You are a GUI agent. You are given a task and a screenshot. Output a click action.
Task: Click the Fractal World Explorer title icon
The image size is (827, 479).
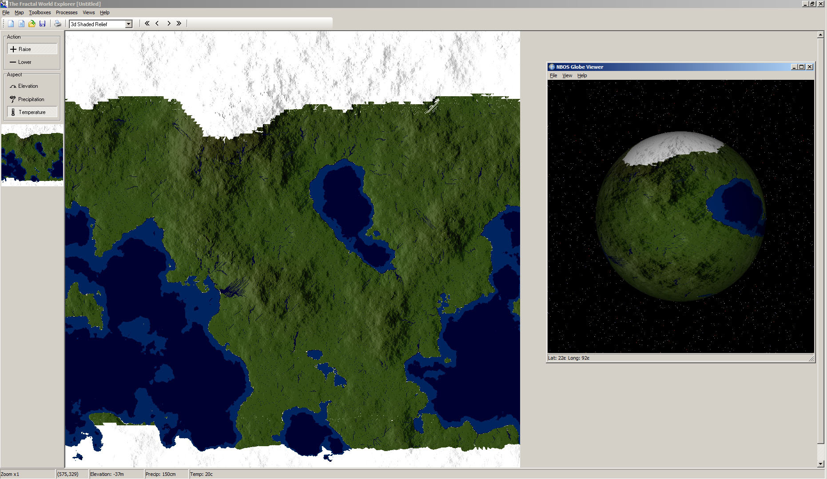coord(4,4)
